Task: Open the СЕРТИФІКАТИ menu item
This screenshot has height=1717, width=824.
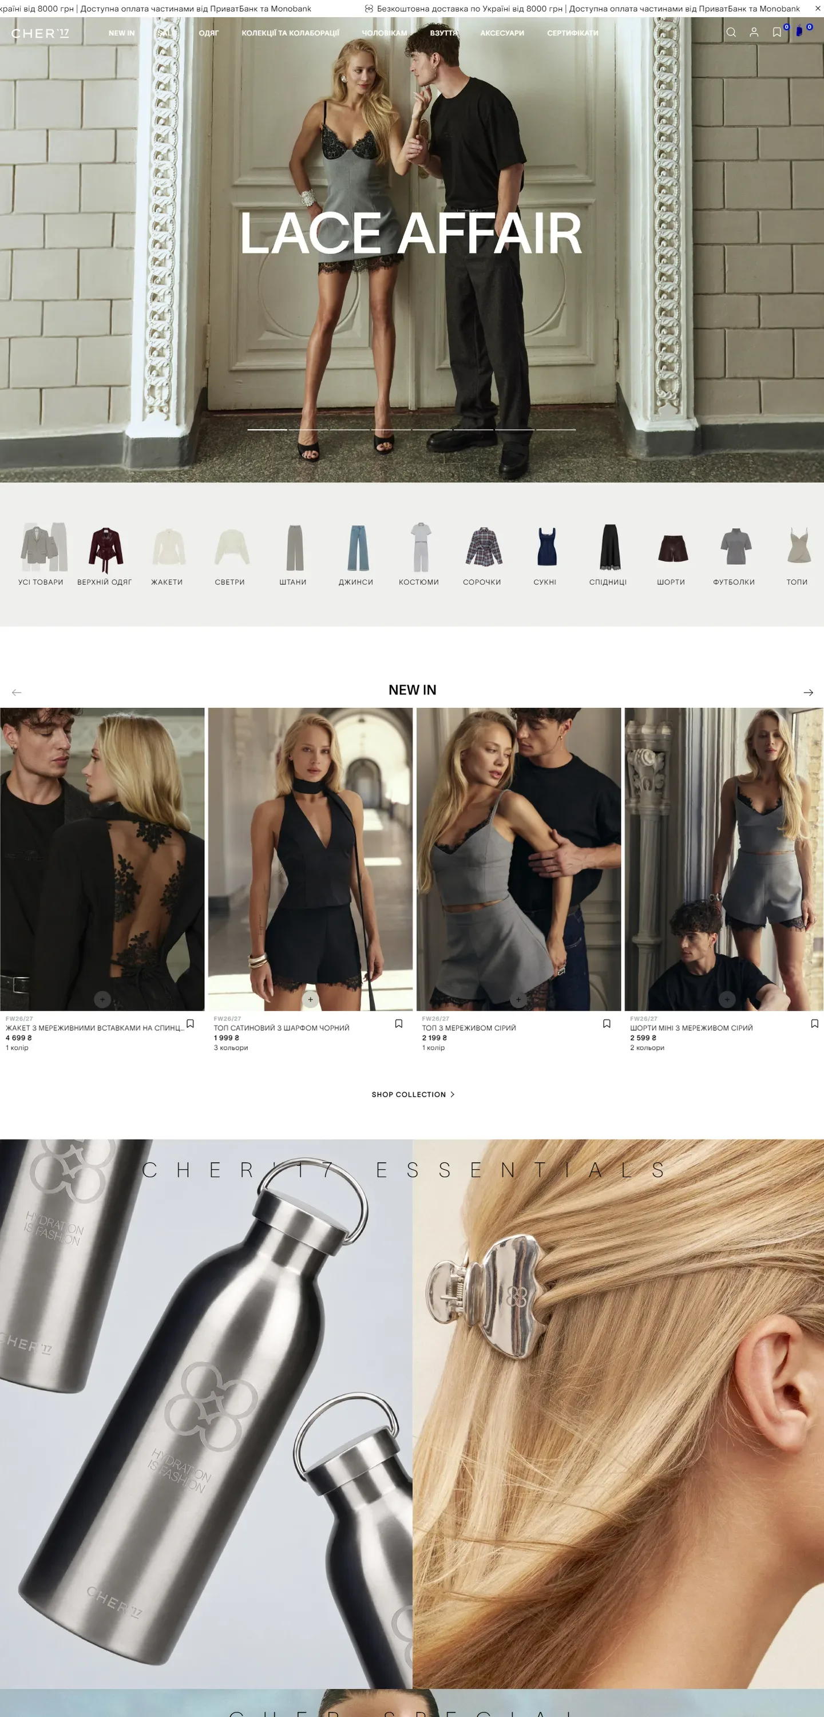Action: [x=573, y=33]
